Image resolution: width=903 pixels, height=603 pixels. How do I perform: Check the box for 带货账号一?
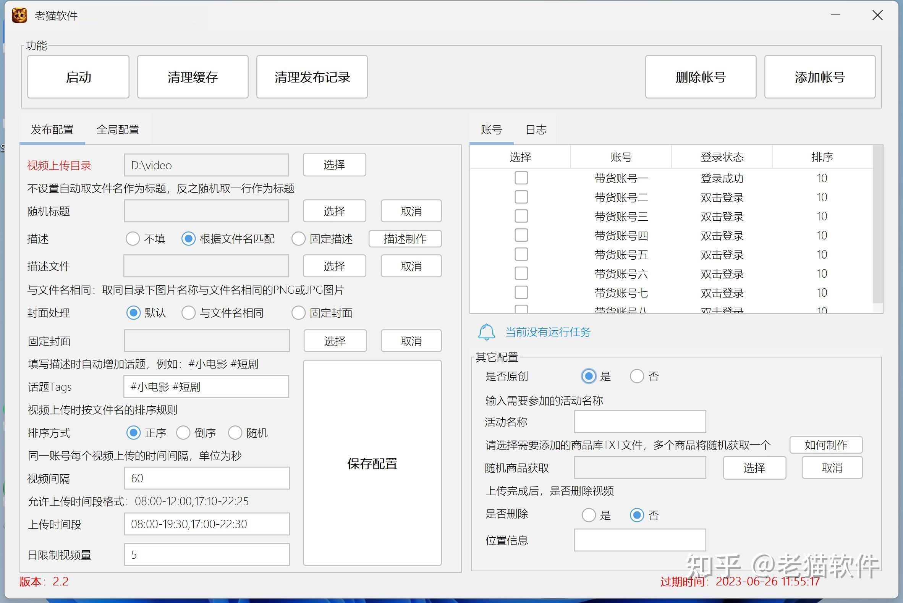(x=521, y=178)
